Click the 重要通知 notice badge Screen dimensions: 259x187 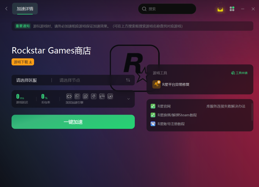[x=23, y=26]
